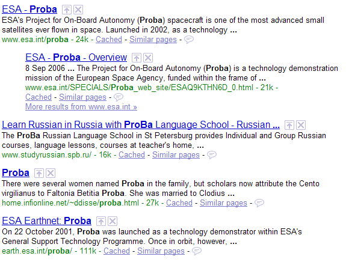Screen dimensions: 346x262
Task: Promote the standalone 'Proba' result
Action: pyautogui.click(x=39, y=173)
